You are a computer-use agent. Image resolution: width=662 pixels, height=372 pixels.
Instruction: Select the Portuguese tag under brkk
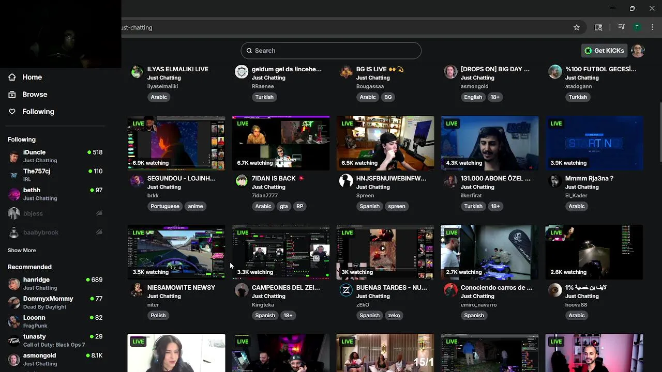pos(165,206)
